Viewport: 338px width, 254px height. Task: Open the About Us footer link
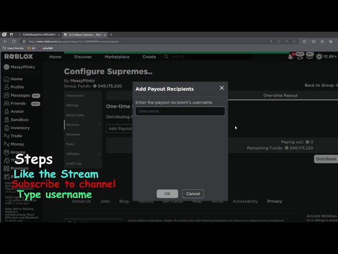tap(81, 201)
